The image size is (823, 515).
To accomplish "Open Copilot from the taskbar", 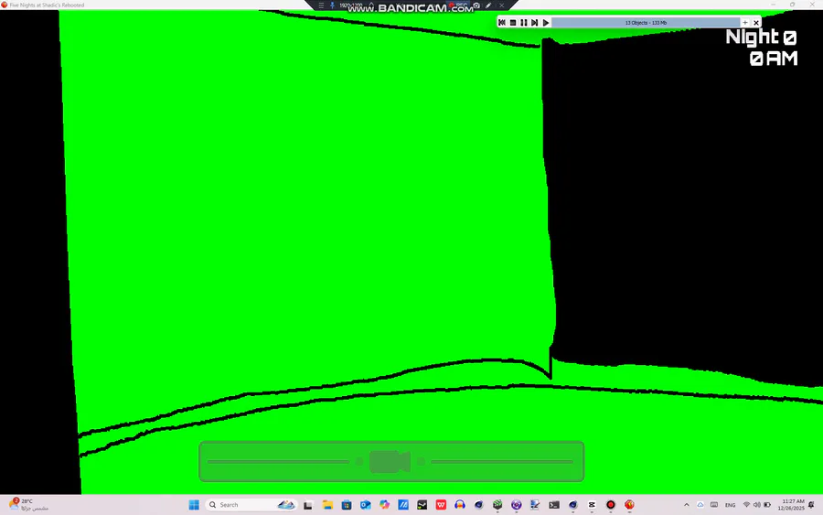I will tap(385, 505).
